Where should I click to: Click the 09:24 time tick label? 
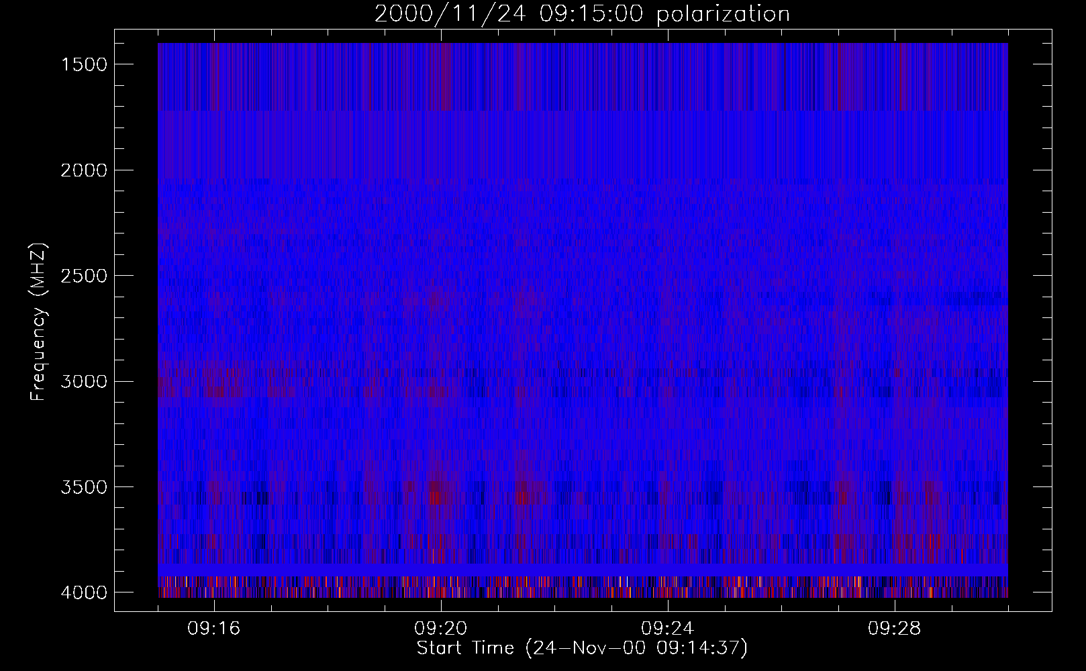pyautogui.click(x=668, y=629)
